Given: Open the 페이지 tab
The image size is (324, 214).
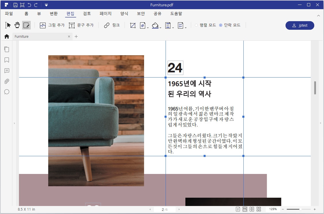Looking at the screenshot, I should [x=106, y=14].
